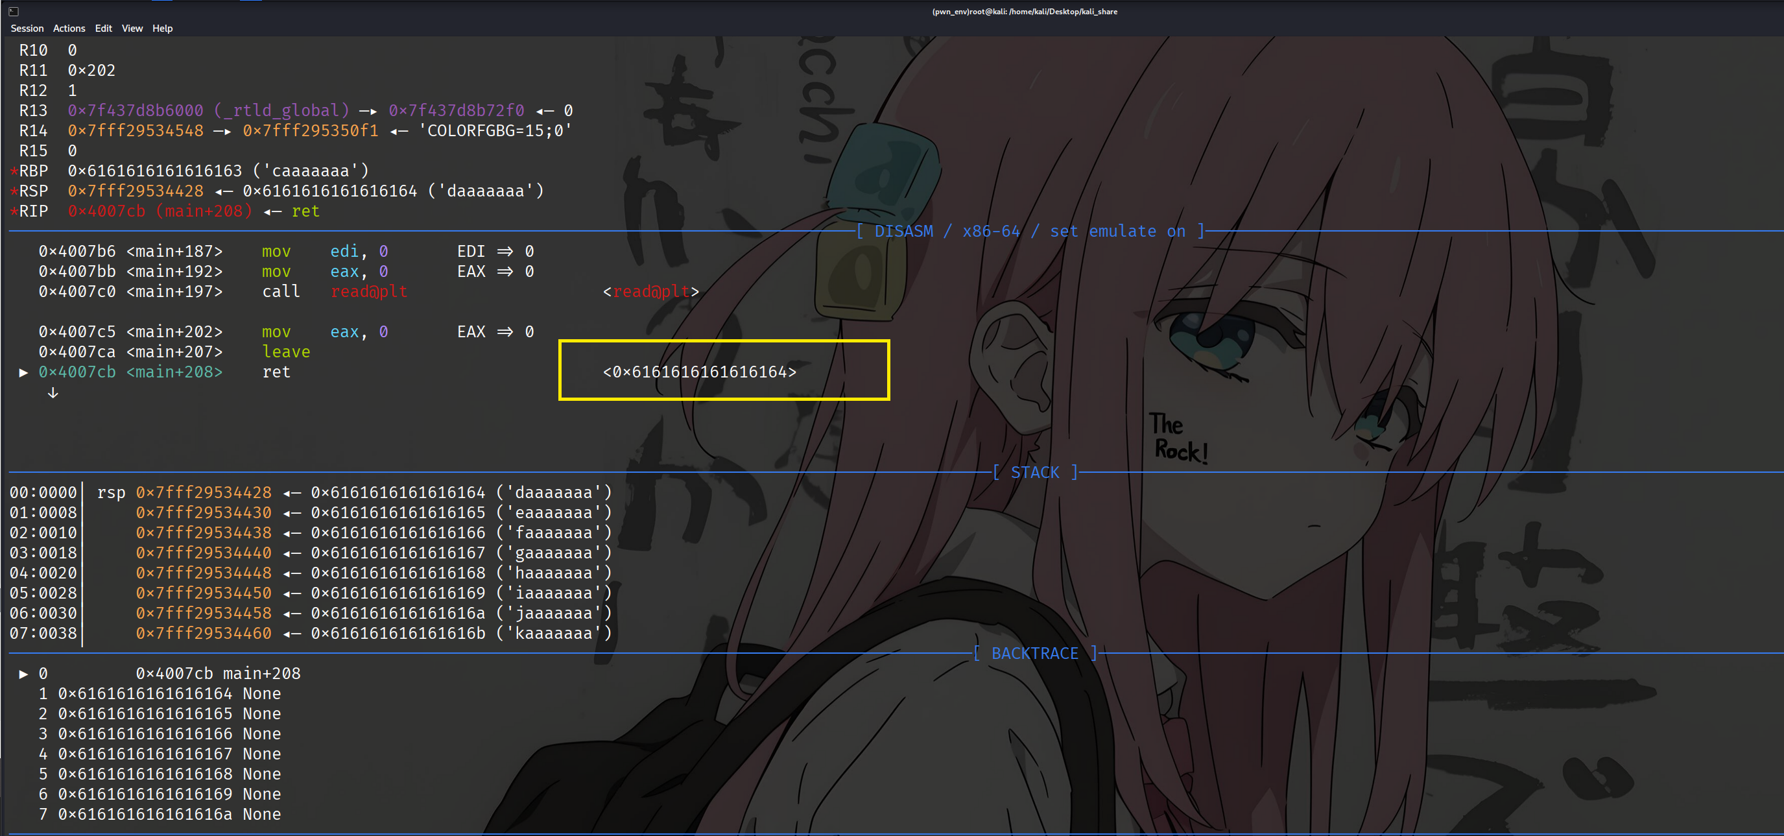Select stack address 0x7fff29534440
This screenshot has height=836, width=1784.
(x=204, y=553)
